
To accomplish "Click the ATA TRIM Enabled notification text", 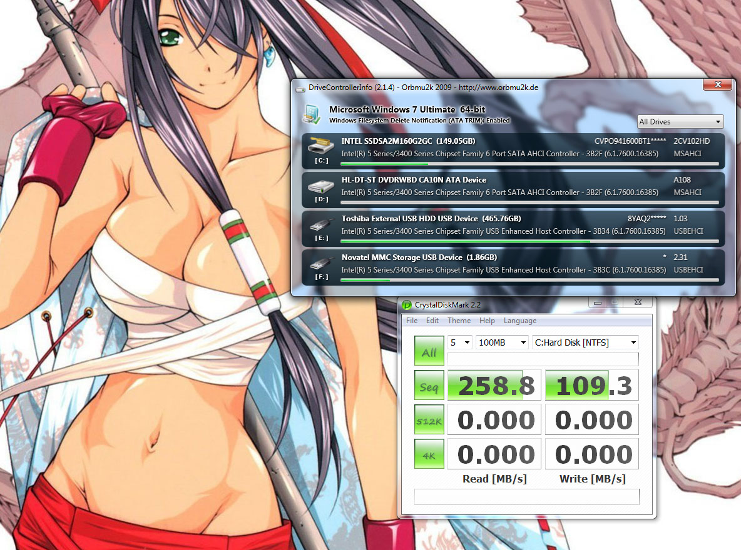I will coord(419,121).
